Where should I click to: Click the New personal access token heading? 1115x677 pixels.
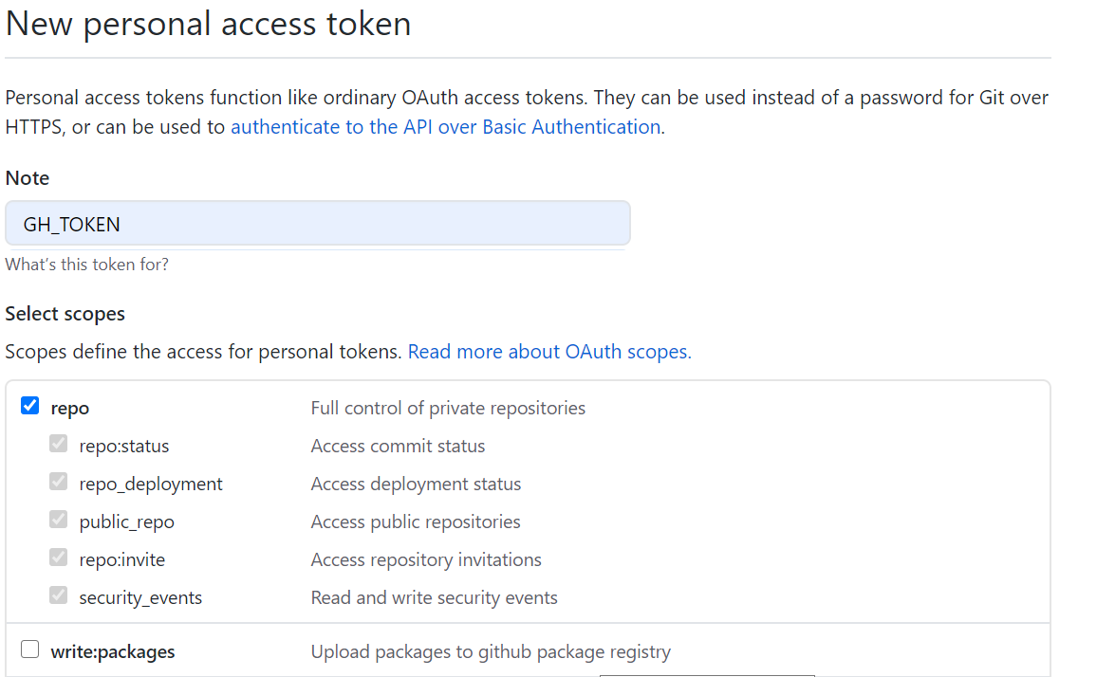[x=208, y=24]
